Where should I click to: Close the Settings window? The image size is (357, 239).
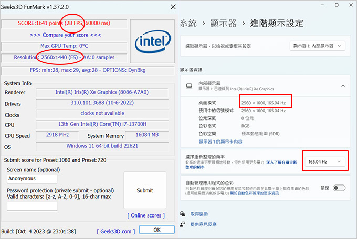tap(351, 5)
